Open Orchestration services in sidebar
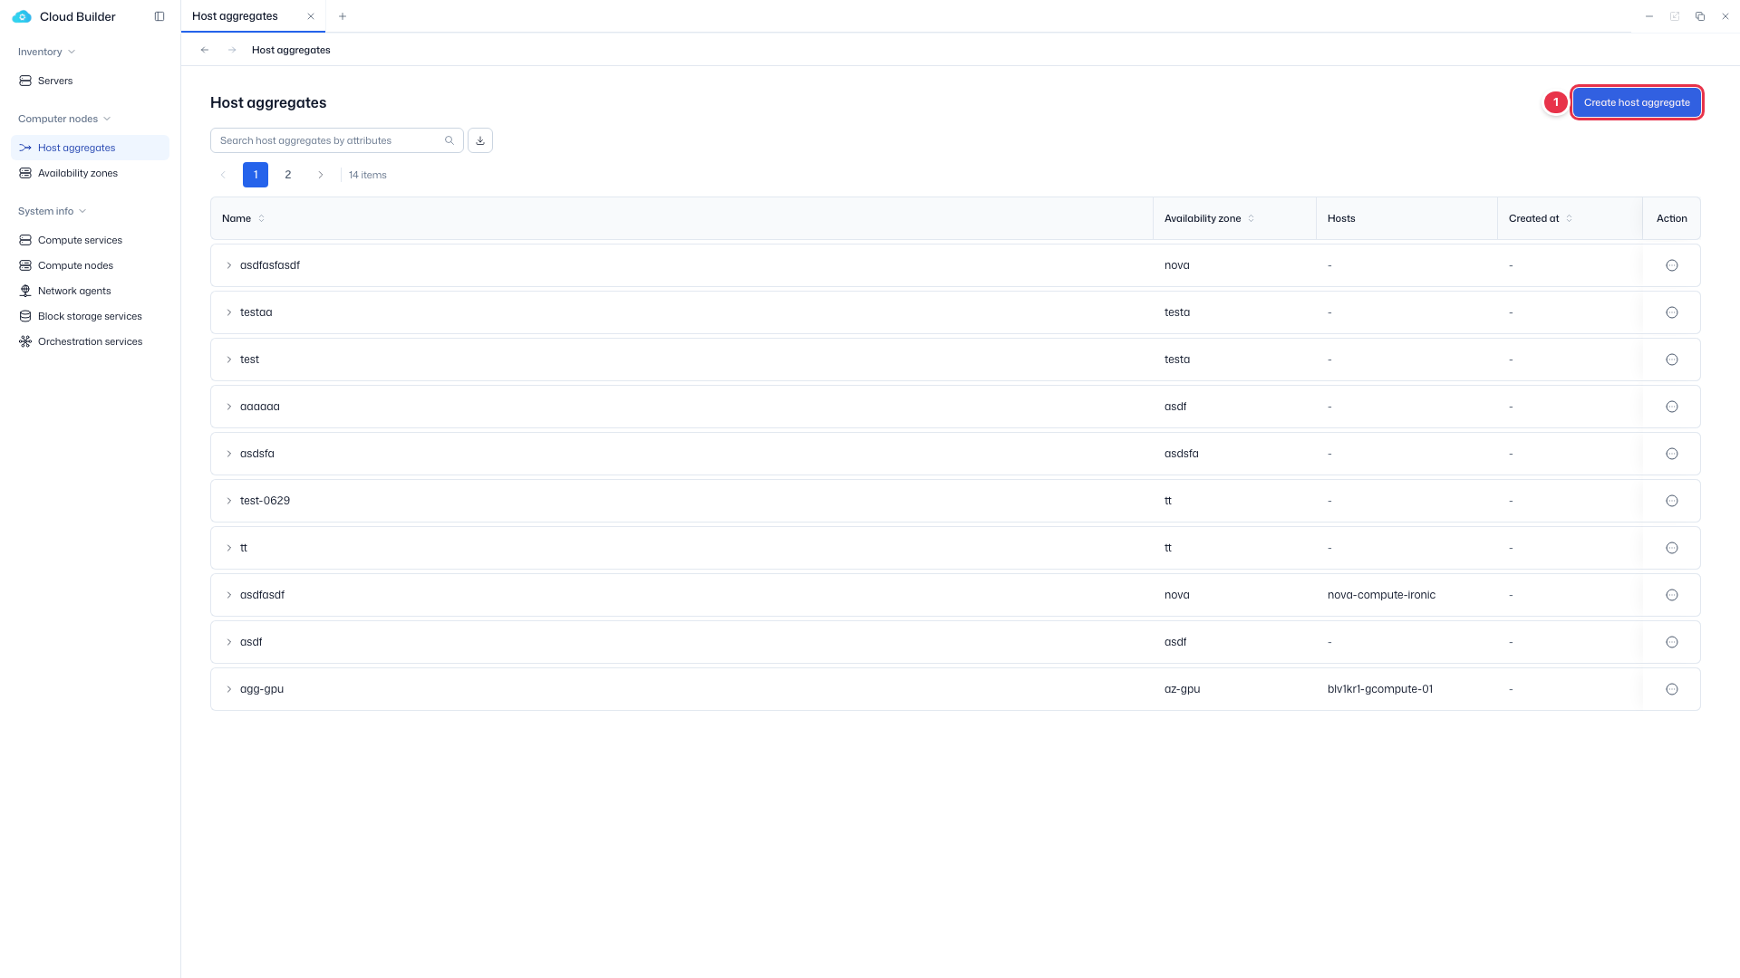Image resolution: width=1740 pixels, height=978 pixels. pos(90,341)
